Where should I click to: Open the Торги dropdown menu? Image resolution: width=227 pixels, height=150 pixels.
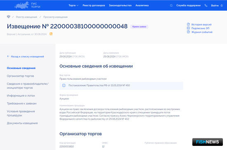pyautogui.click(x=73, y=5)
